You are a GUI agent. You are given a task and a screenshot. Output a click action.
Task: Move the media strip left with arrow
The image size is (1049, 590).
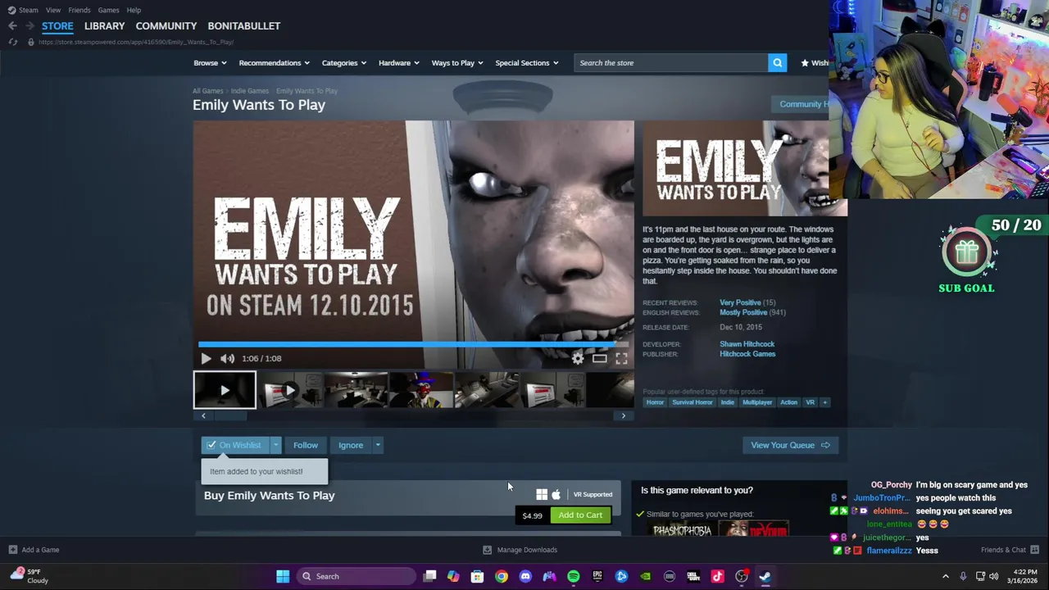click(203, 415)
